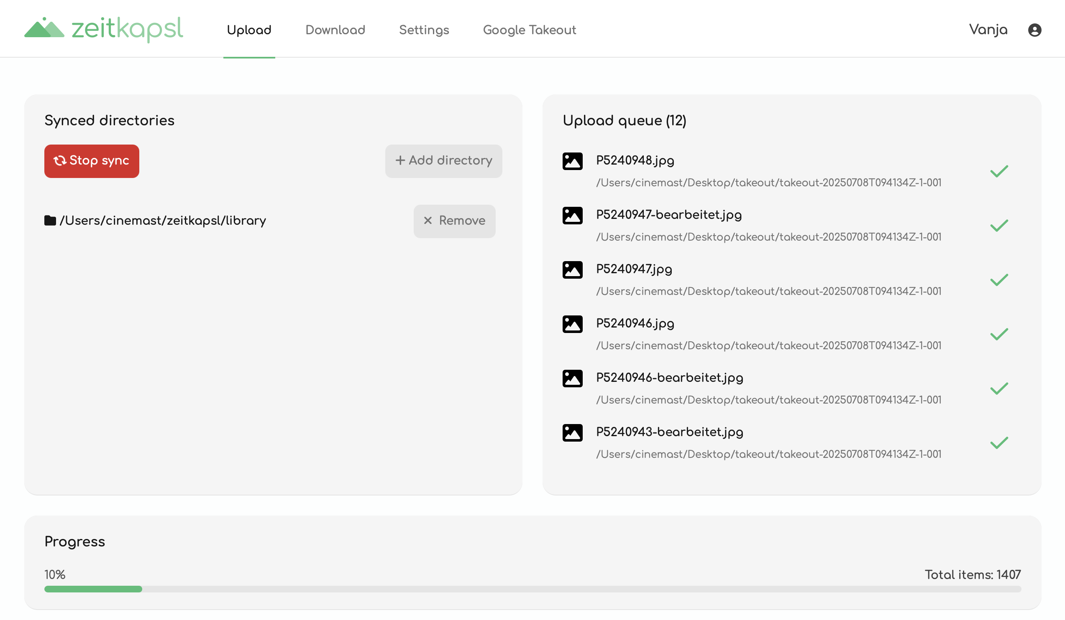Viewport: 1065px width, 620px height.
Task: Click green checkmark of P5240946.jpg
Action: tap(999, 334)
